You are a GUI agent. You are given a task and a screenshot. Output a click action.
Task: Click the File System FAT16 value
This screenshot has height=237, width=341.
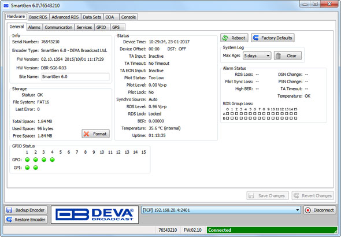43,102
